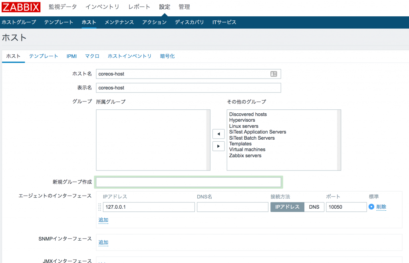Image resolution: width=409 pixels, height=263 pixels.
Task: Click the host name field's contact card icon
Action: [x=274, y=74]
